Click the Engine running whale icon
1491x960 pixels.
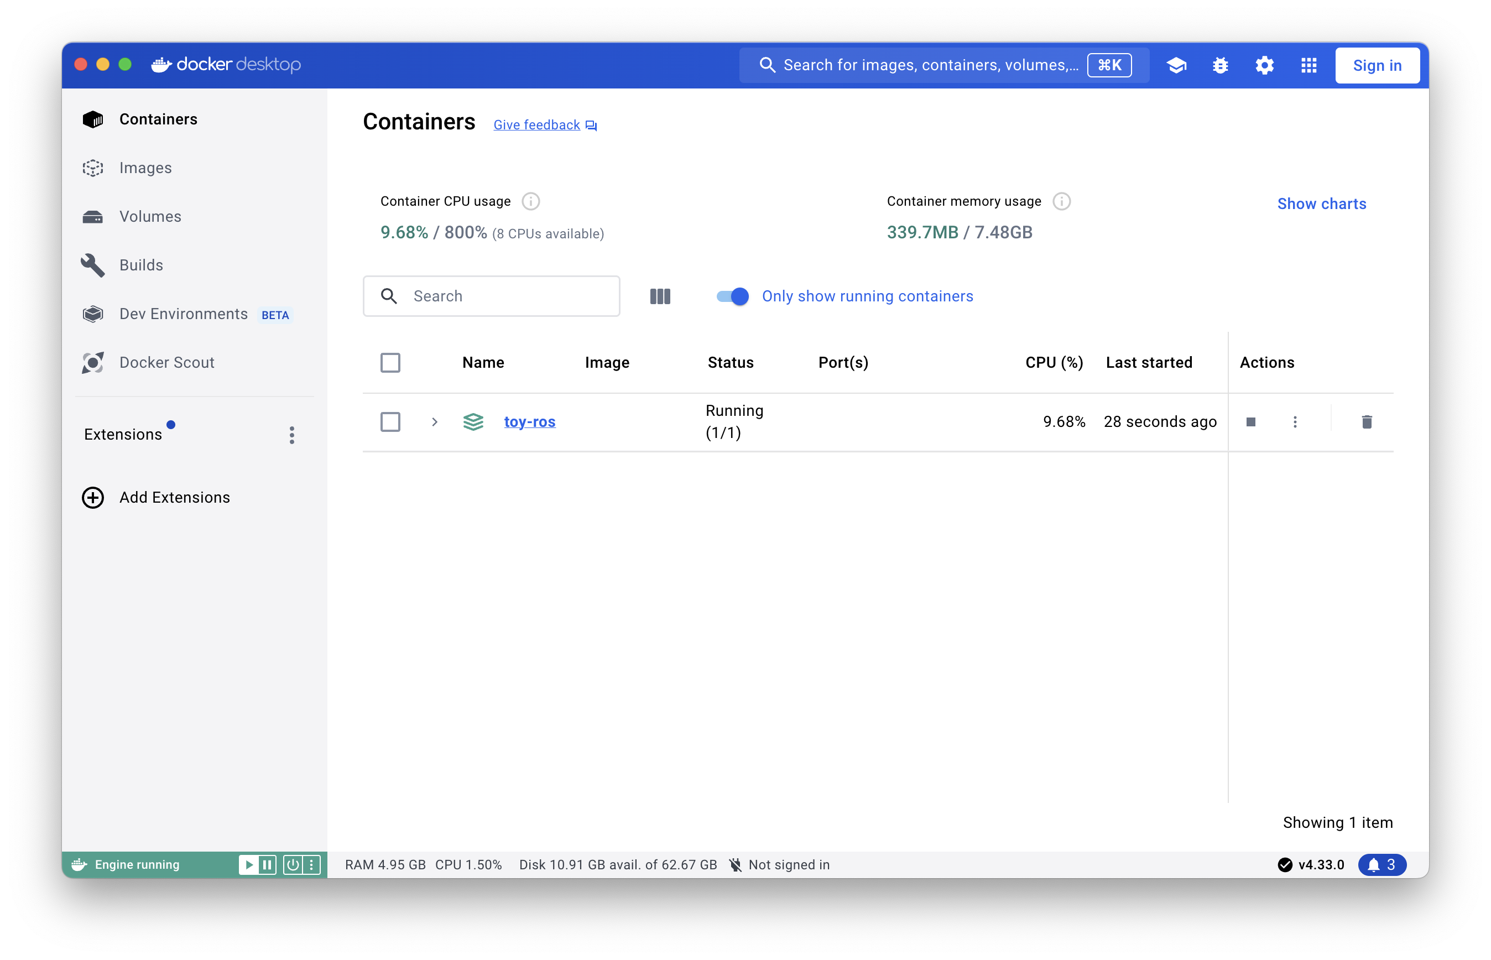click(x=79, y=865)
